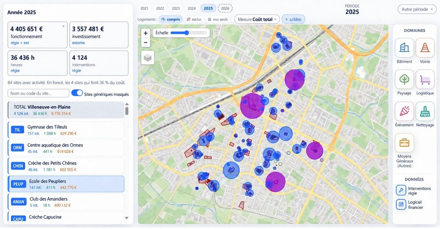
Task: Select the Nettoyage broom icon
Action: (x=425, y=111)
